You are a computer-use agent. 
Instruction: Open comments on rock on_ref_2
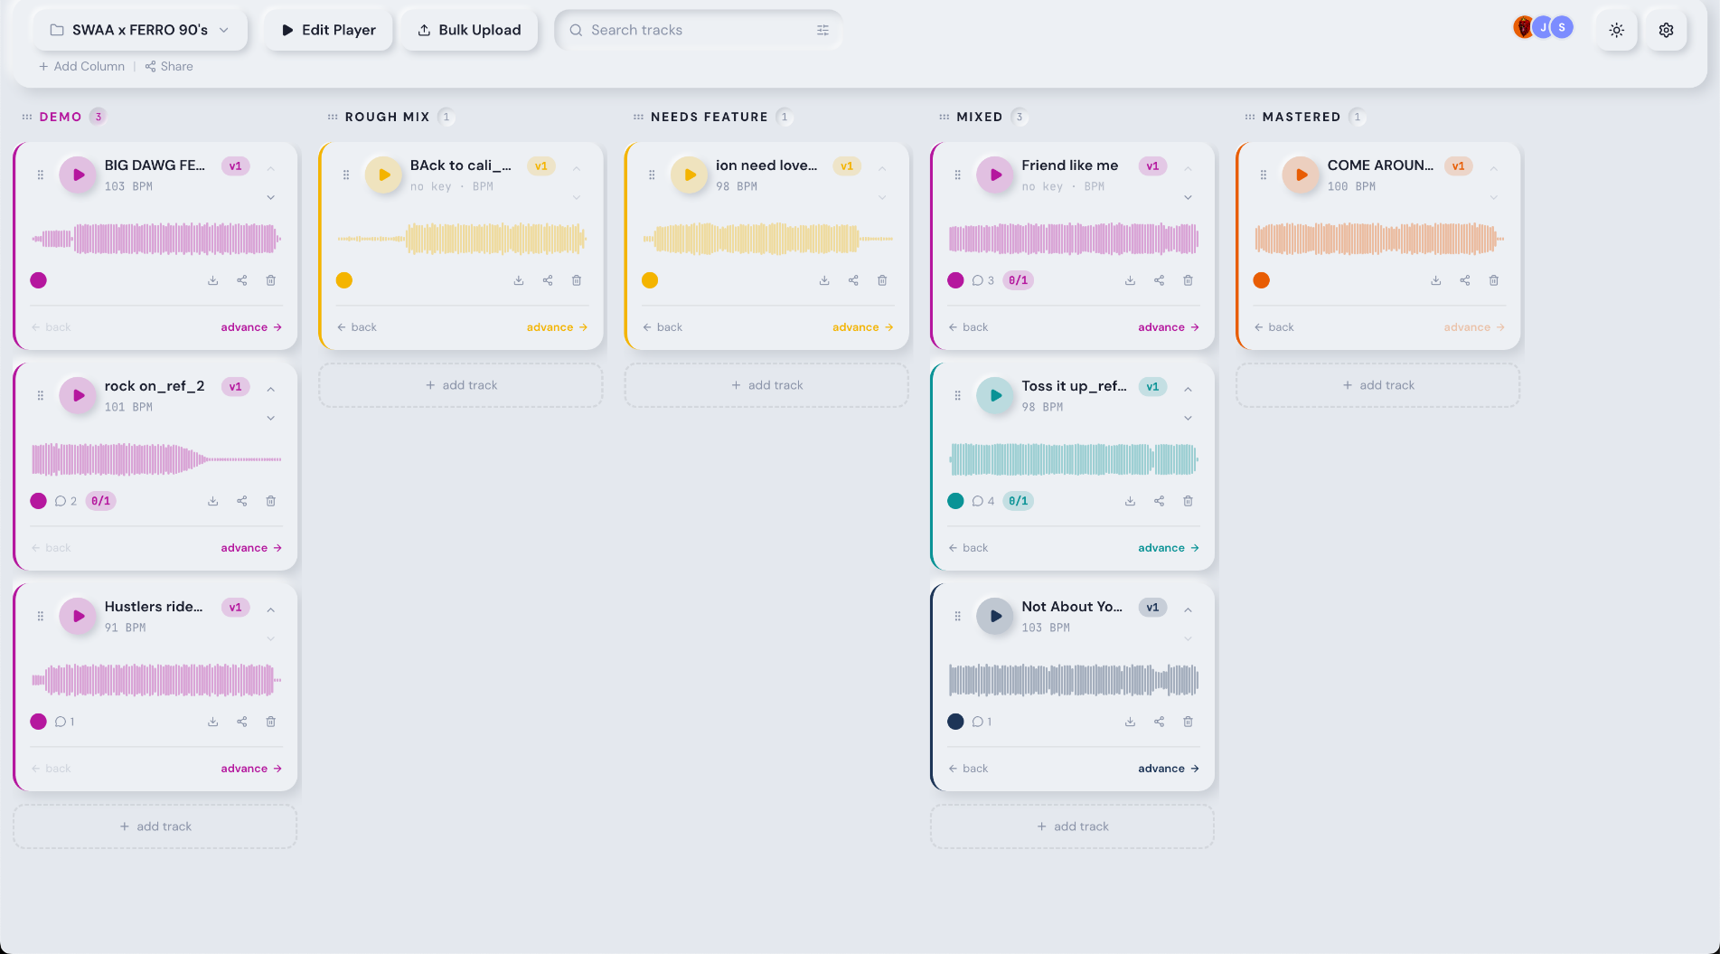click(65, 501)
